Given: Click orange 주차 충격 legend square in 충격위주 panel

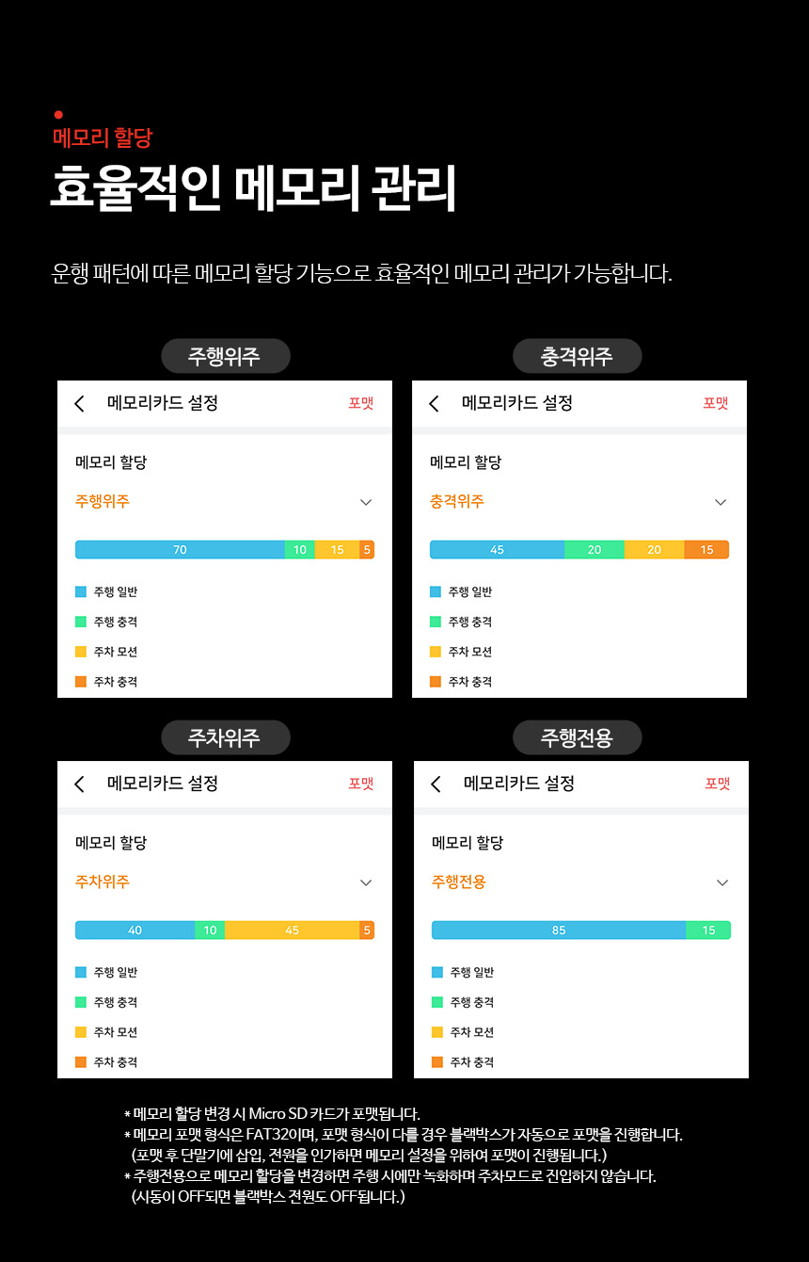Looking at the screenshot, I should pos(436,682).
